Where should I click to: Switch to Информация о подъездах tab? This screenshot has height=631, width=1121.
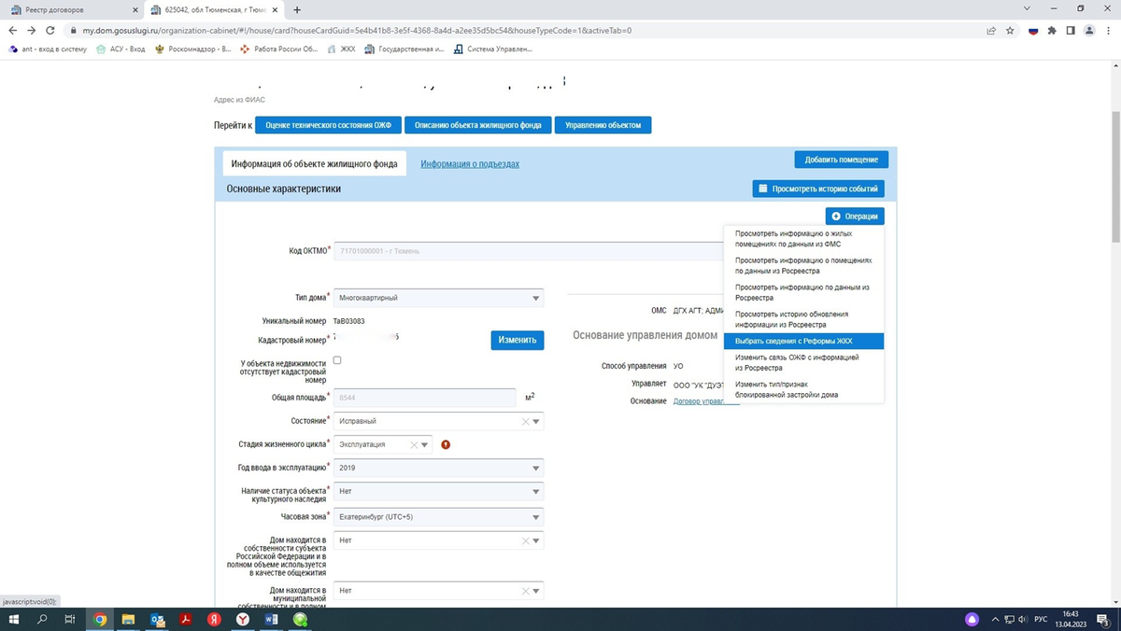point(470,163)
